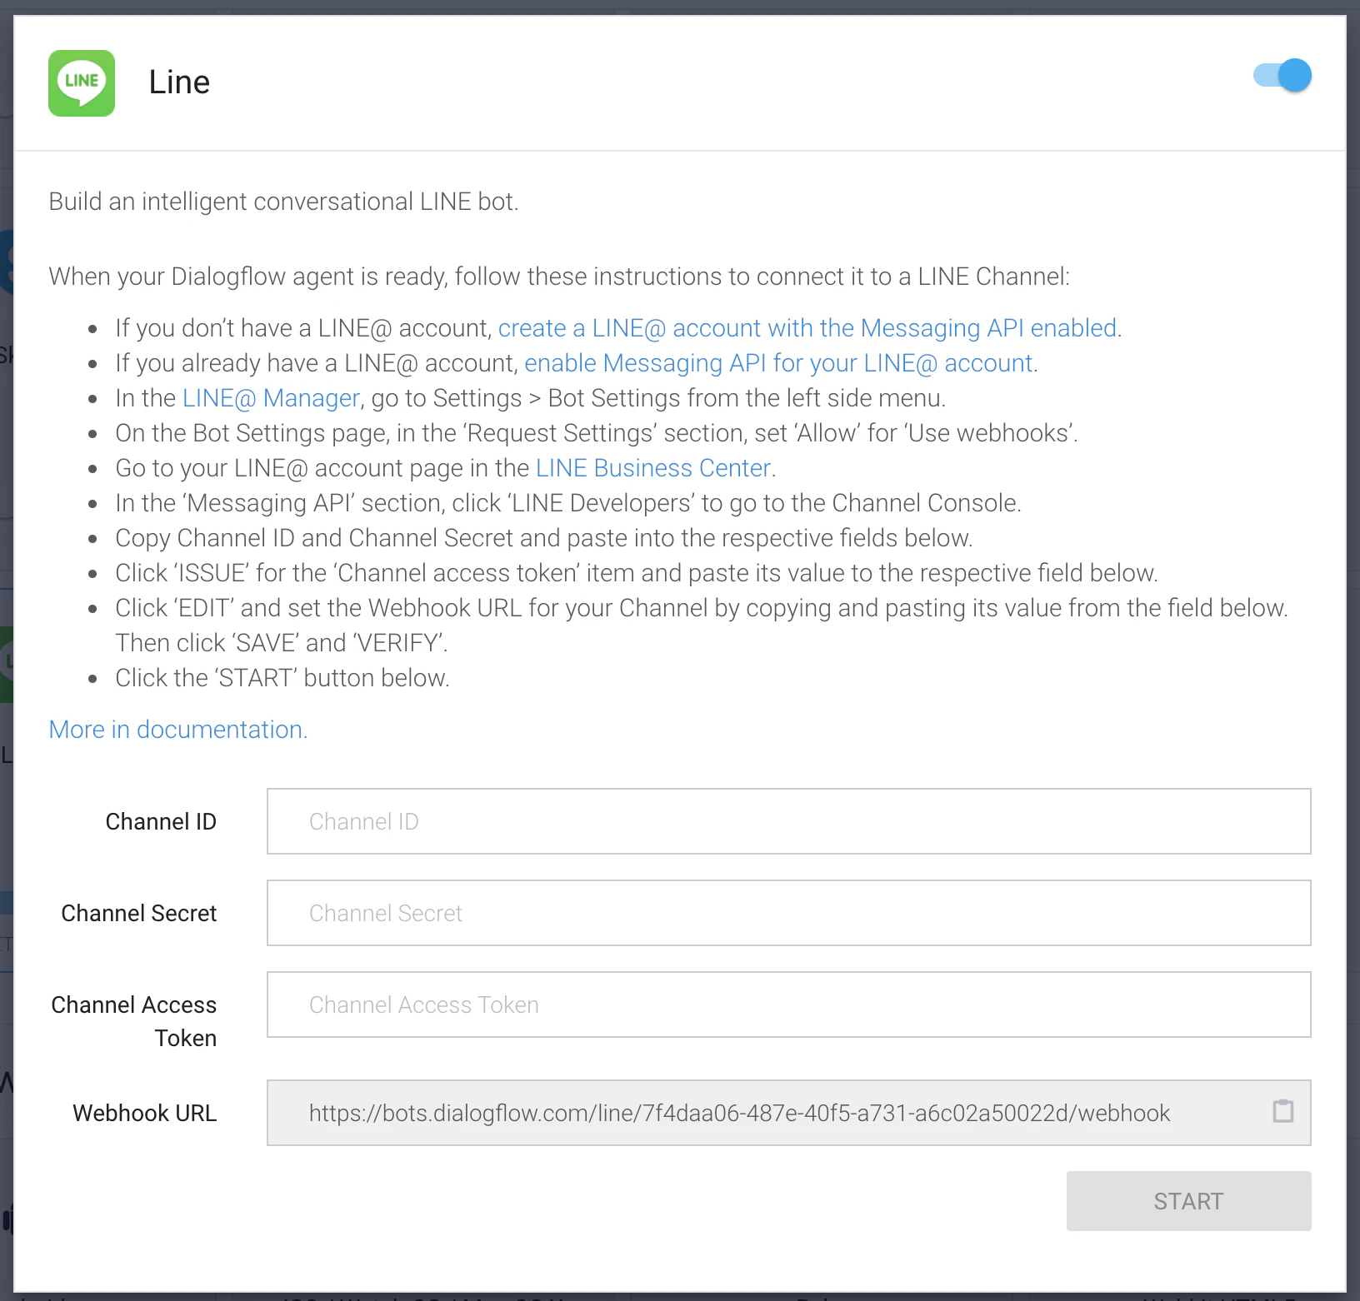1360x1301 pixels.
Task: Click the 'On the Bot Settings page' instruction
Action: point(597,433)
